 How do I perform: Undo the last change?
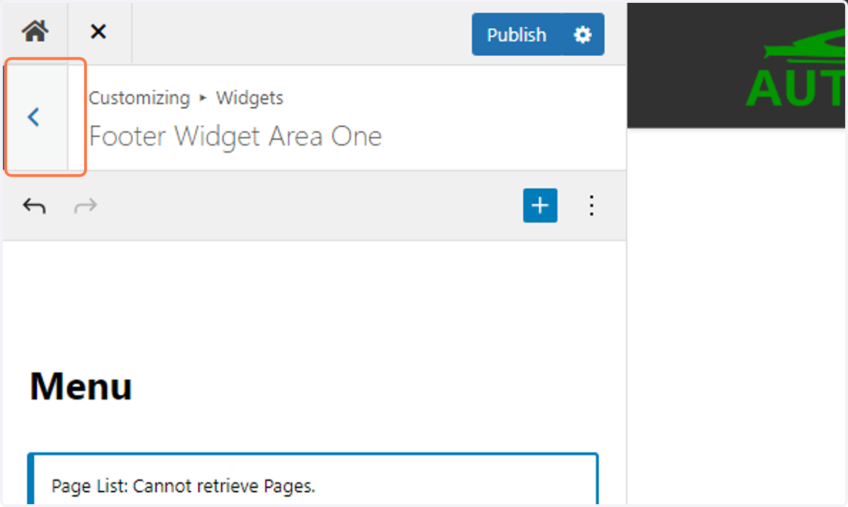[34, 206]
